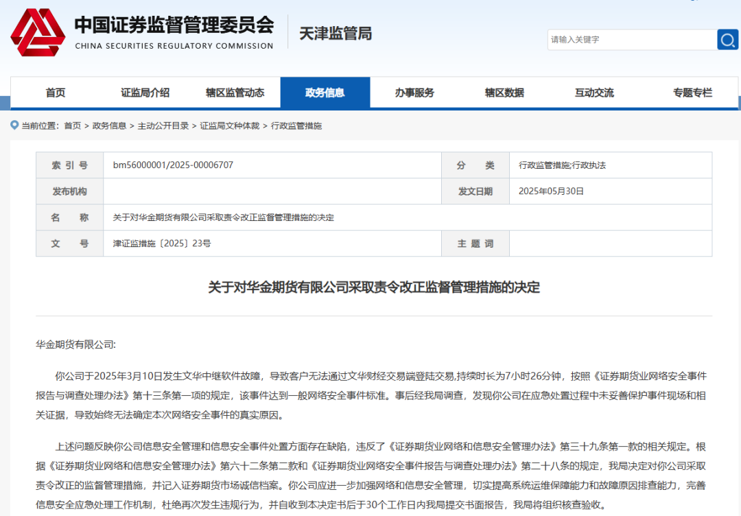Go to the 办事服务 tab
This screenshot has height=516, width=741.
414,93
